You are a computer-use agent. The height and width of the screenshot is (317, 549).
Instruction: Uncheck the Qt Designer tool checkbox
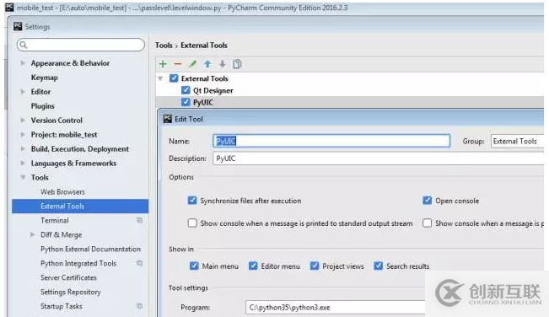pos(186,90)
